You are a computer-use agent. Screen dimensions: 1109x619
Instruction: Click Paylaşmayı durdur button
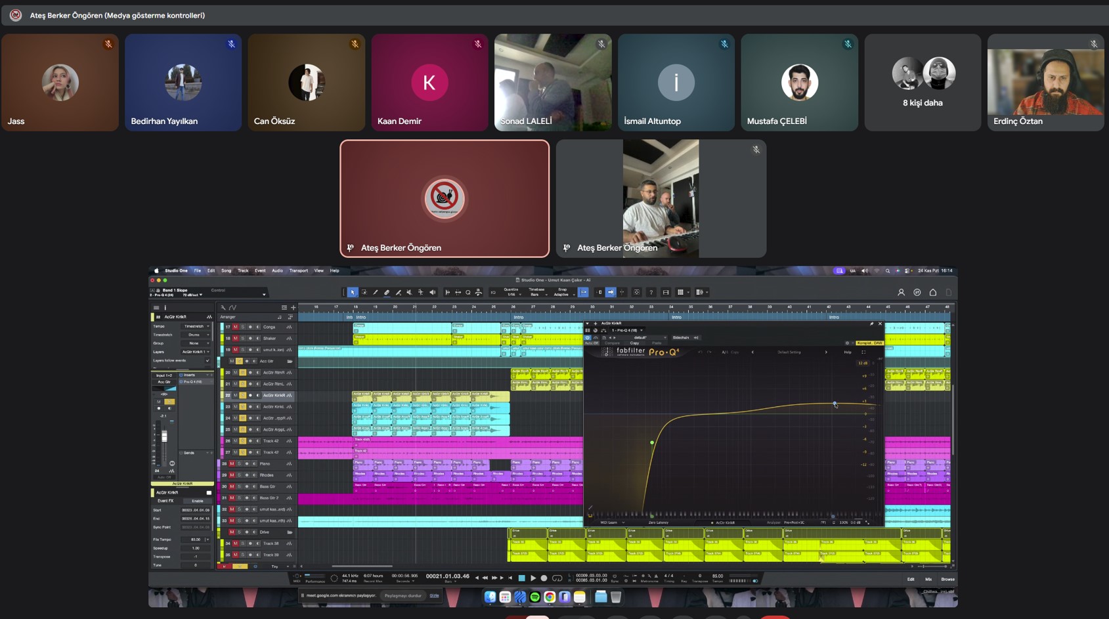pyautogui.click(x=402, y=596)
